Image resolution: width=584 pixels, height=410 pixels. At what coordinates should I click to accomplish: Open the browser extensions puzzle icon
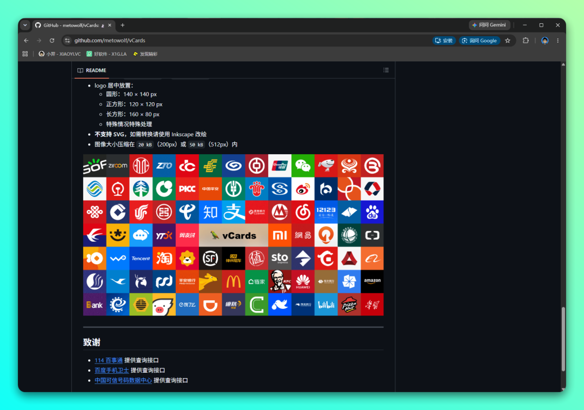coord(526,41)
